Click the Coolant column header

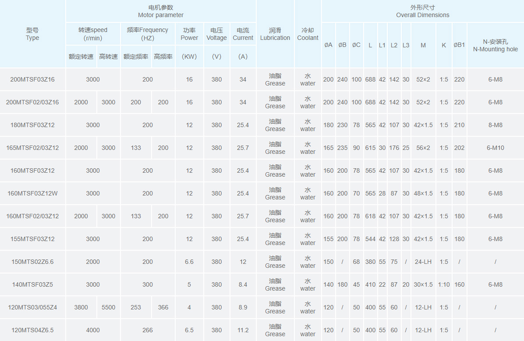point(308,34)
